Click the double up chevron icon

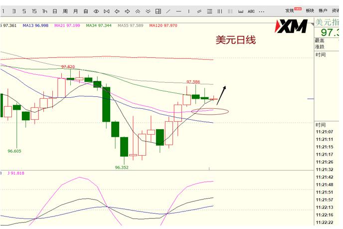pos(138,11)
